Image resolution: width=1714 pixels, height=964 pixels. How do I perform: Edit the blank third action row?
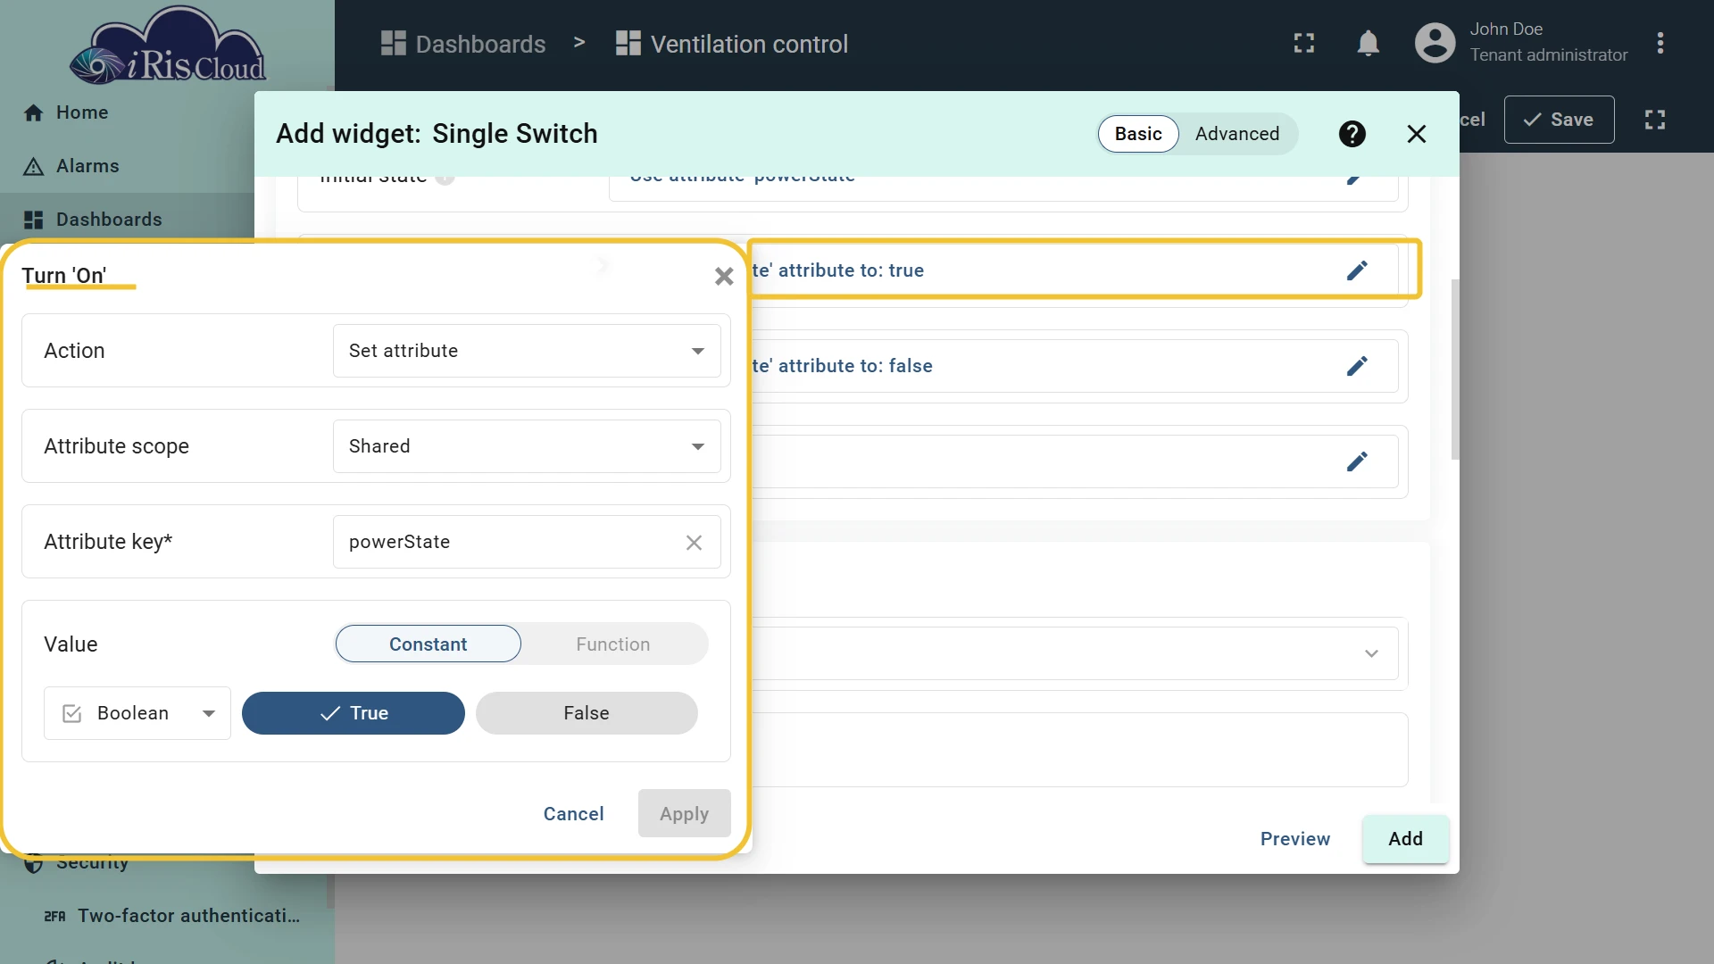[1357, 461]
